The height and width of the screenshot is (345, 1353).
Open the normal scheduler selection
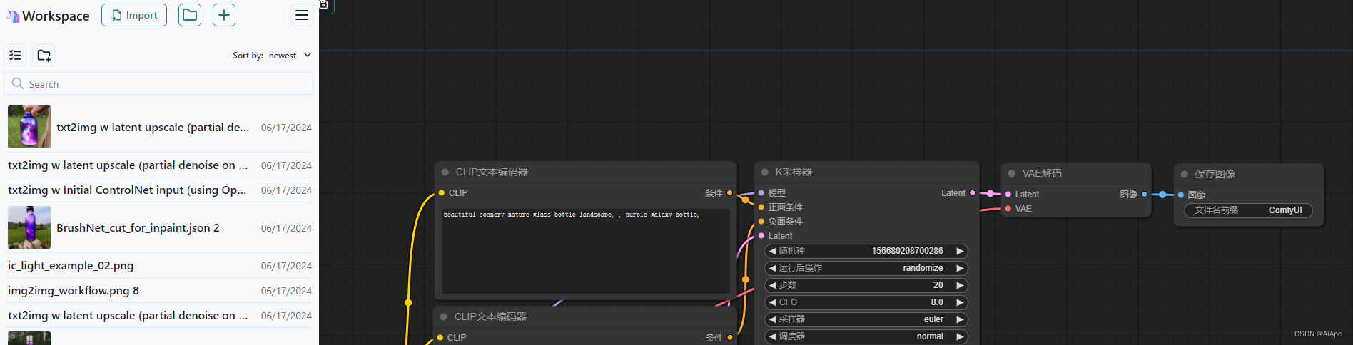[x=930, y=336]
